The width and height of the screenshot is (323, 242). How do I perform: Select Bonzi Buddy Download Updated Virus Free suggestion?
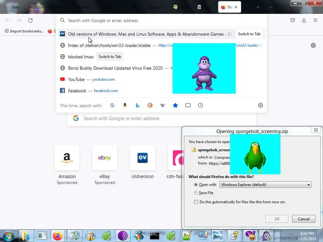[x=115, y=68]
